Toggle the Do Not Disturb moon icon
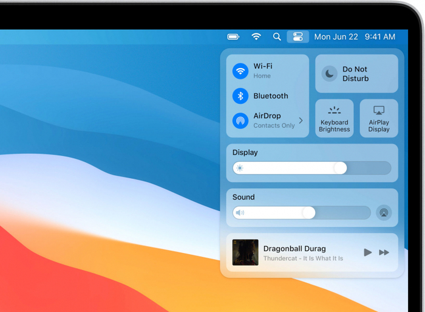Viewport: 425px width, 312px height. coord(329,74)
